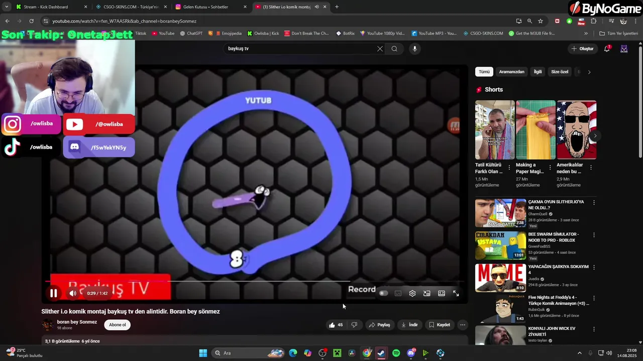Select the Tümü filter chip
The width and height of the screenshot is (643, 361).
point(484,72)
